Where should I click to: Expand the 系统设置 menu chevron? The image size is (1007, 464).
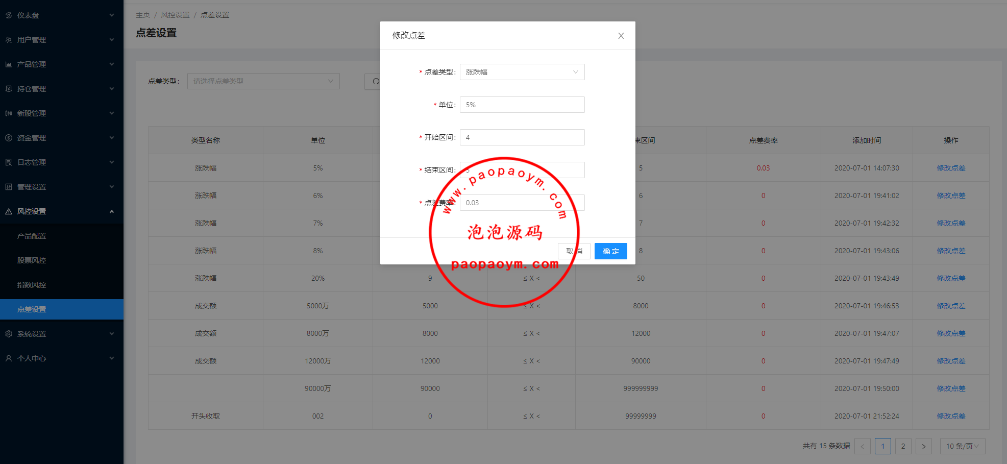coord(112,334)
